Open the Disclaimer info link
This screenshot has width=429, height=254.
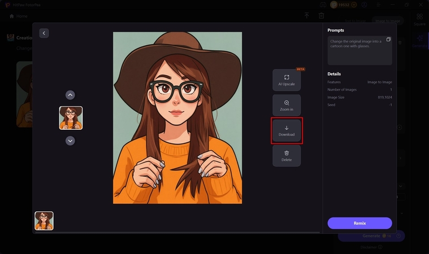pos(371,247)
